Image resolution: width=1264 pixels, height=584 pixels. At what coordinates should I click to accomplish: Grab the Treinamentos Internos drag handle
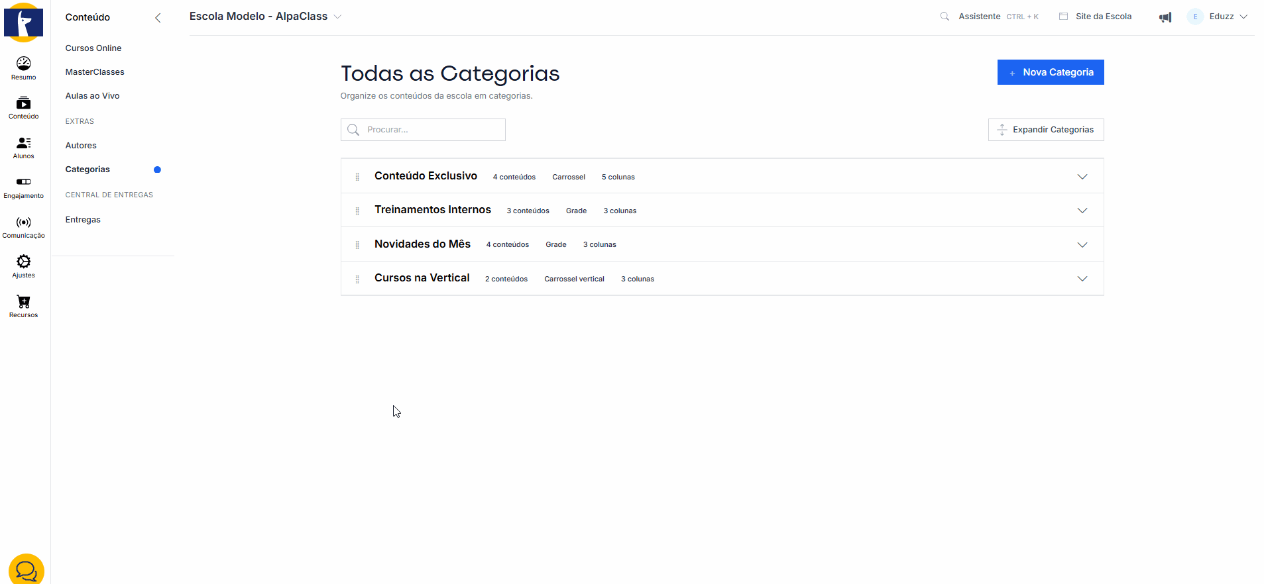coord(357,211)
